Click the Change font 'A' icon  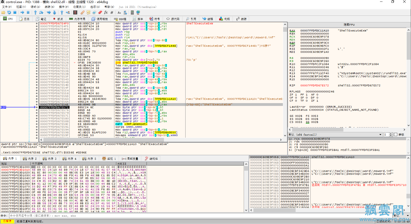click(119, 12)
